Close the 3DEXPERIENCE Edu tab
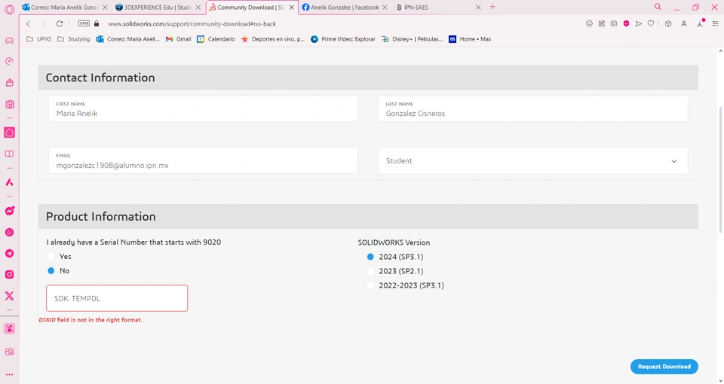Screen dimensions: 724x384 (198, 8)
